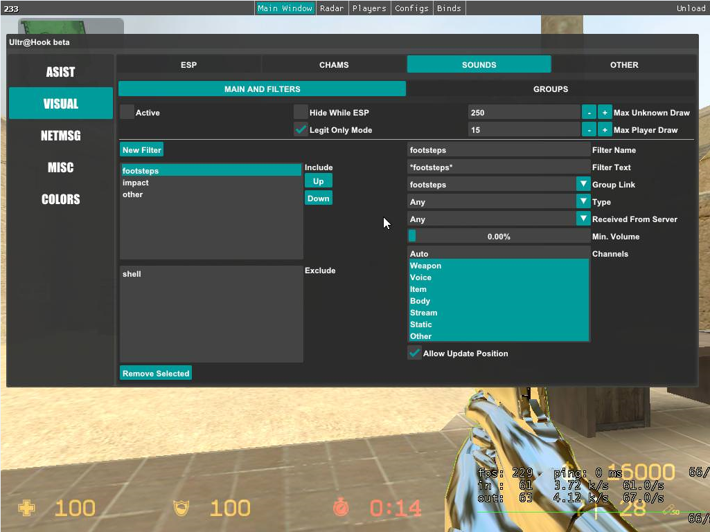Viewport: 710px width, 532px height.
Task: Switch to the CHAMS tab
Action: tap(334, 65)
